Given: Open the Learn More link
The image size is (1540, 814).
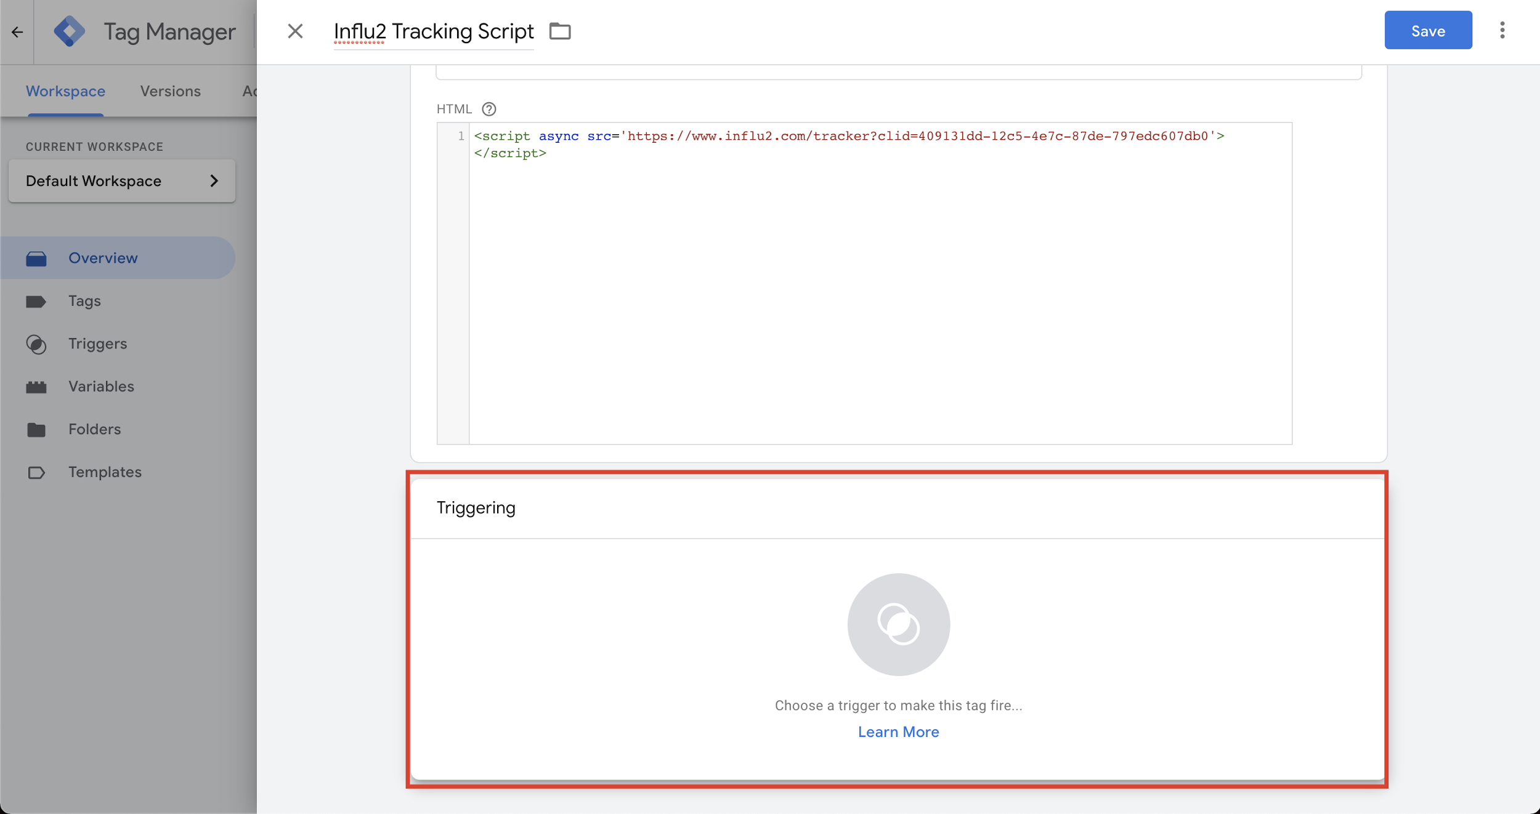Looking at the screenshot, I should [x=898, y=731].
